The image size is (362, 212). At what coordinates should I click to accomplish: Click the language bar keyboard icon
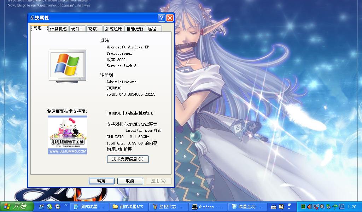tap(274, 207)
